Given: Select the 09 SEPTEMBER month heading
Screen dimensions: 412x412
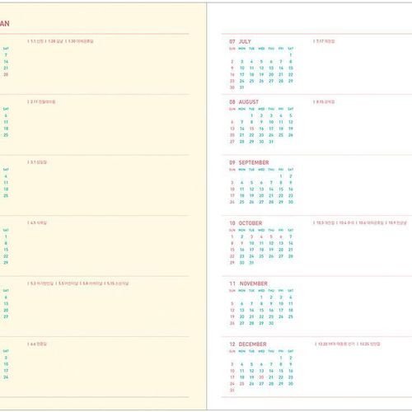Looking at the screenshot, I should tap(249, 162).
